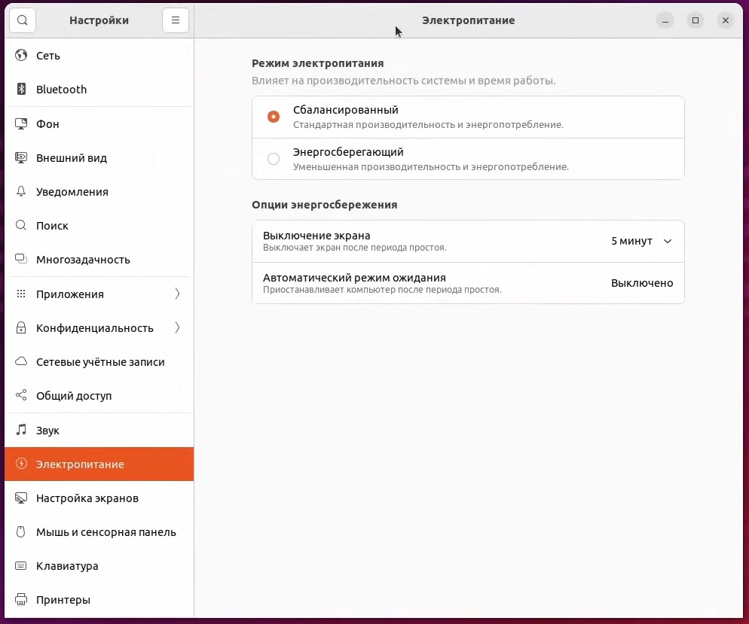Select the Сбалансированный power mode radio button
749x624 pixels.
coord(274,117)
